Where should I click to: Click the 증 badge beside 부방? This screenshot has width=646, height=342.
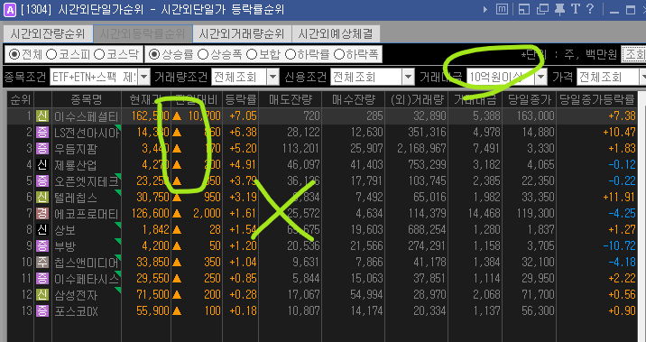tap(42, 246)
